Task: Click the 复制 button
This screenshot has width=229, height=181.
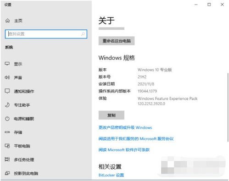Action: 112,115
